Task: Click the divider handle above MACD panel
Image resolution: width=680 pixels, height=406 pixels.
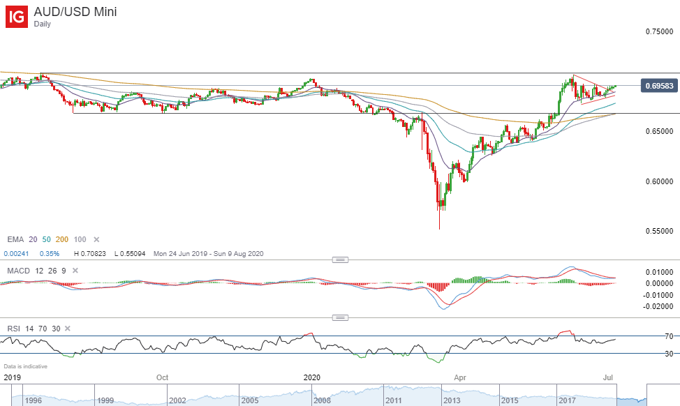Action: click(x=340, y=260)
